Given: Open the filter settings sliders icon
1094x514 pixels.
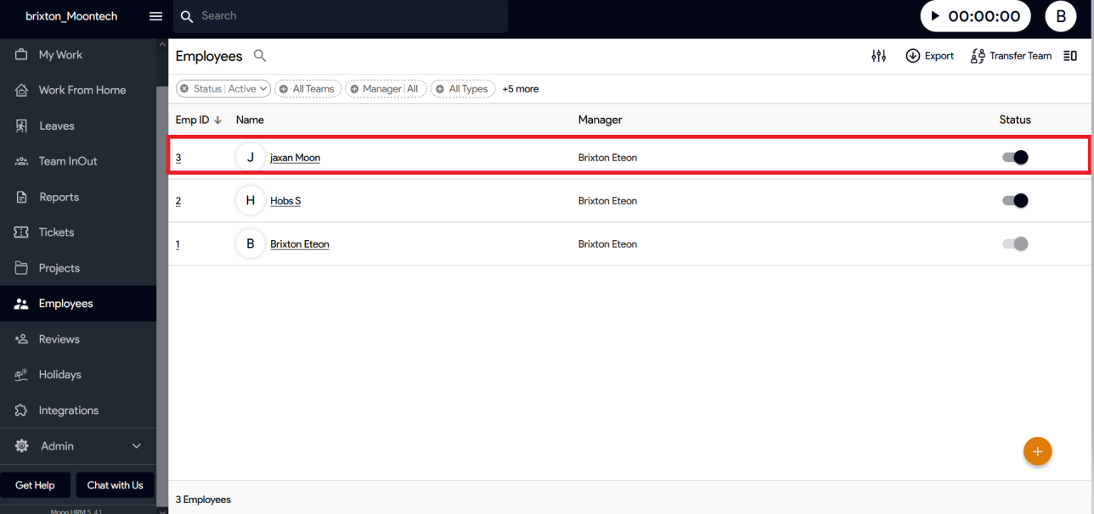Looking at the screenshot, I should point(878,56).
